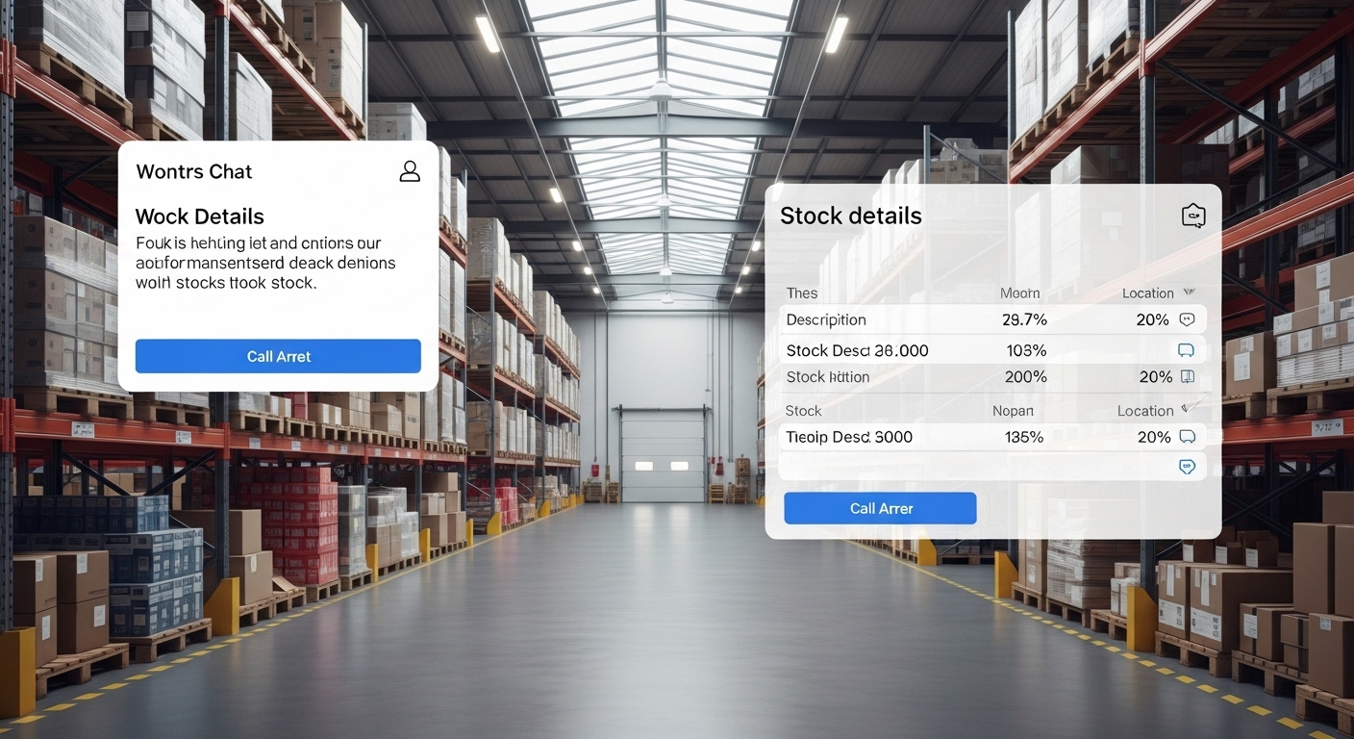The width and height of the screenshot is (1354, 739).
Task: Expand the Location dropdown in the Stock header
Action: pyautogui.click(x=1189, y=410)
